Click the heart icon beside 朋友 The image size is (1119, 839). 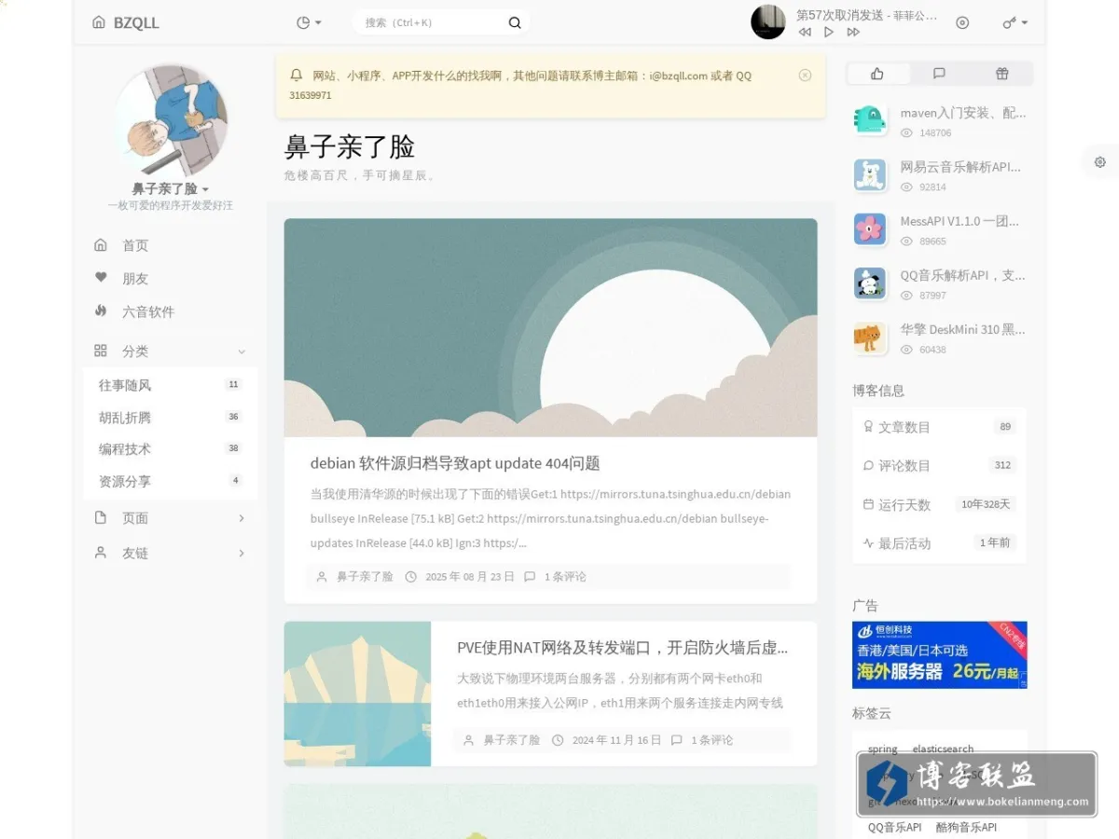click(101, 278)
